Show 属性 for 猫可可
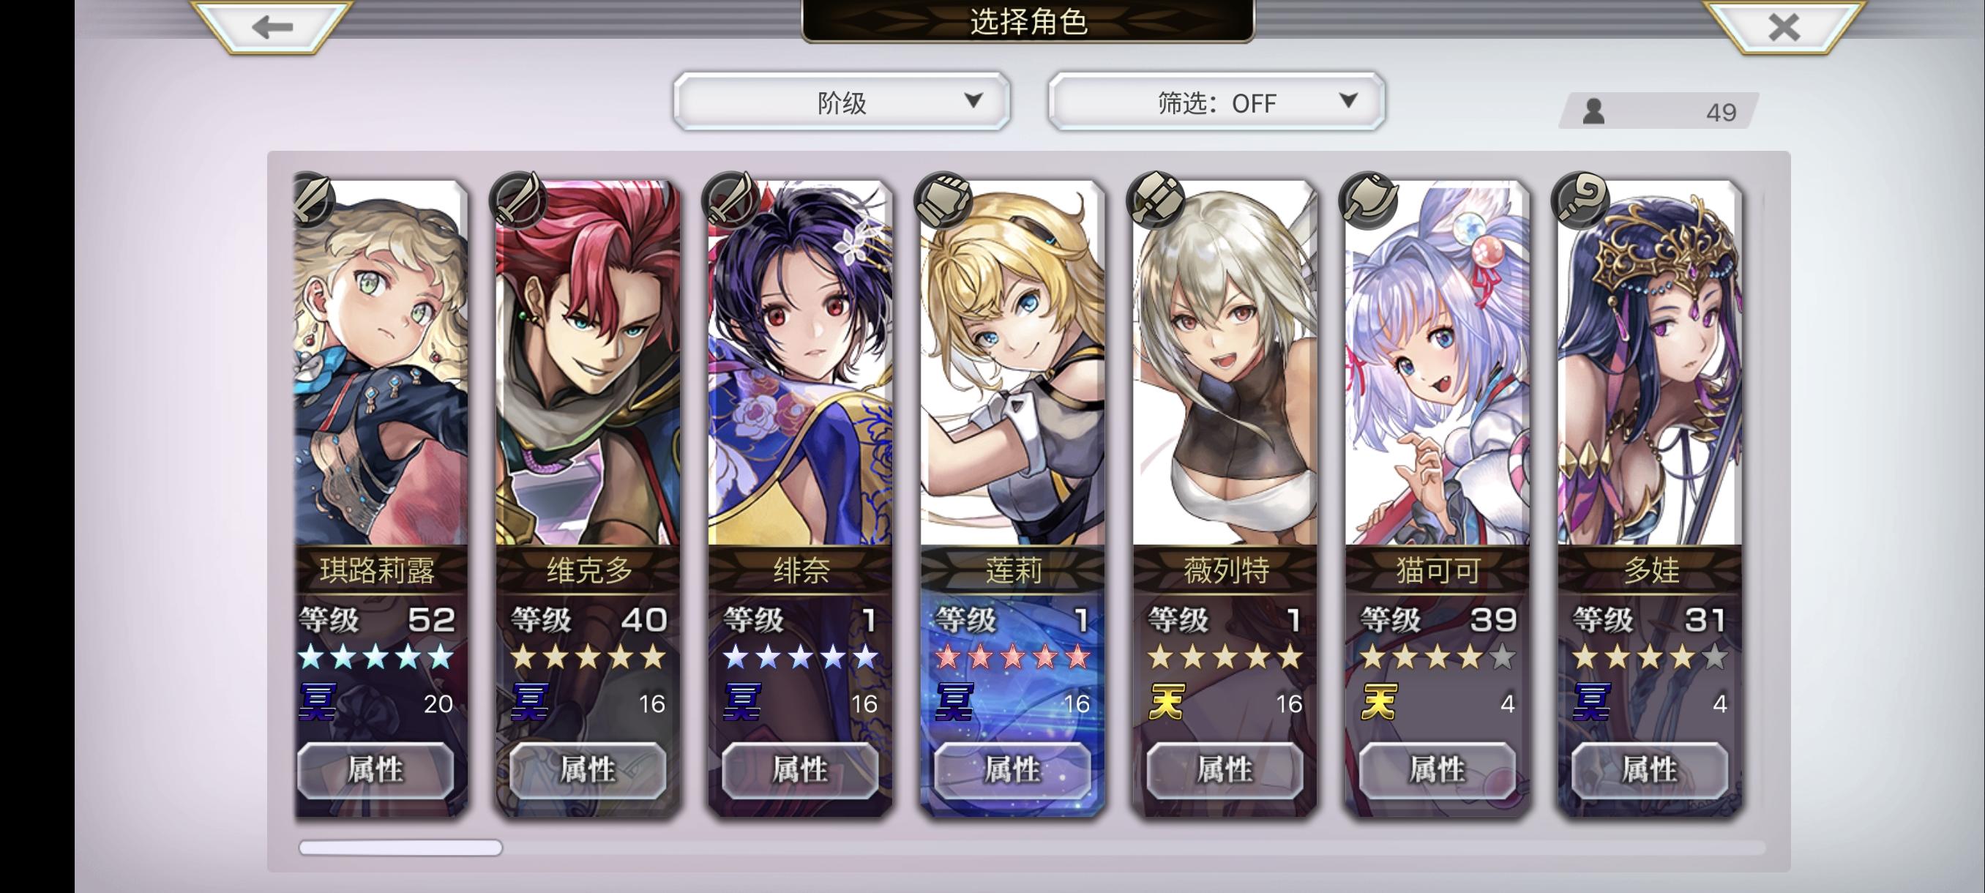Viewport: 1985px width, 893px height. click(x=1437, y=770)
